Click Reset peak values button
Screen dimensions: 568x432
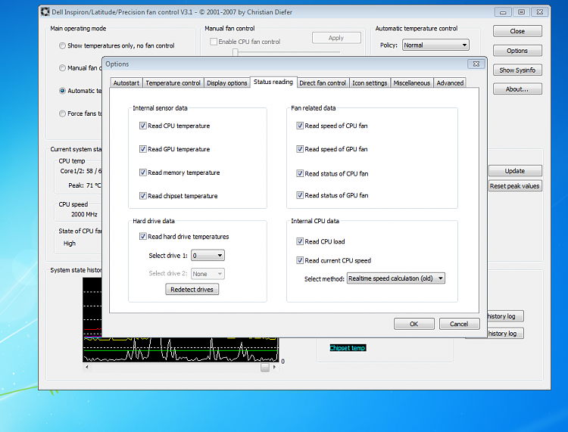tap(515, 186)
